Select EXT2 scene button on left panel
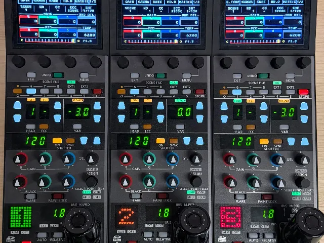 84,91
